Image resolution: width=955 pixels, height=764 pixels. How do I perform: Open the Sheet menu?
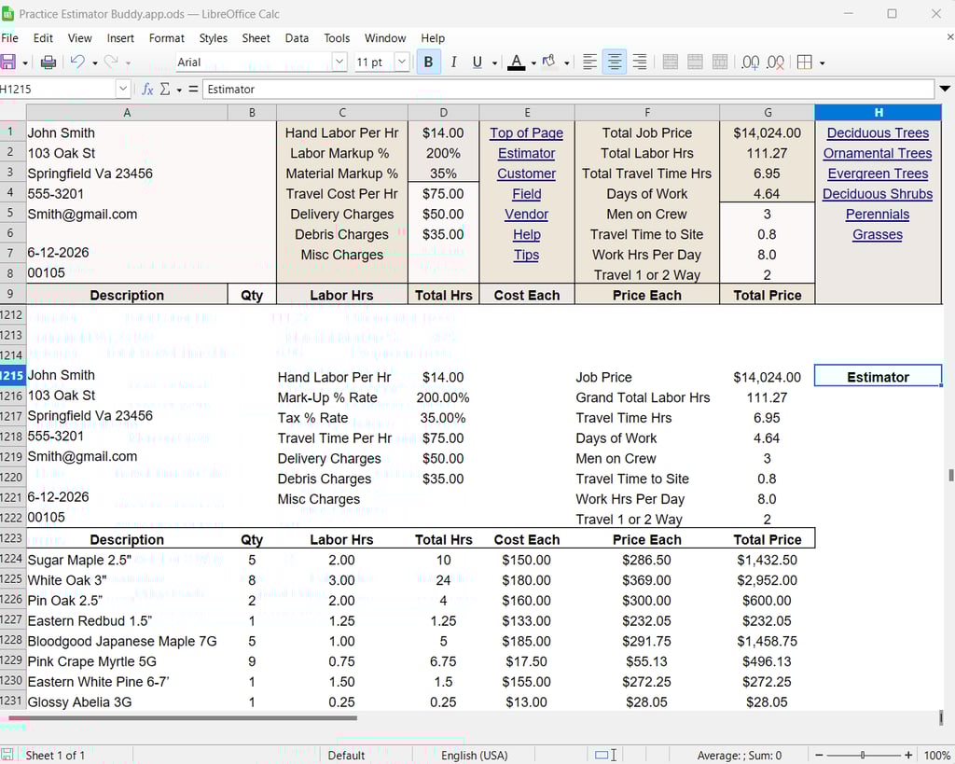tap(256, 38)
